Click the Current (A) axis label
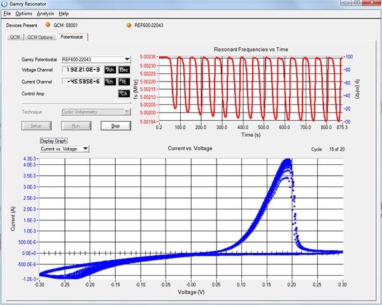 coord(13,219)
